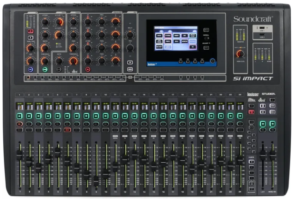Click the PAN knob
The height and width of the screenshot is (199, 295).
coord(130,48)
